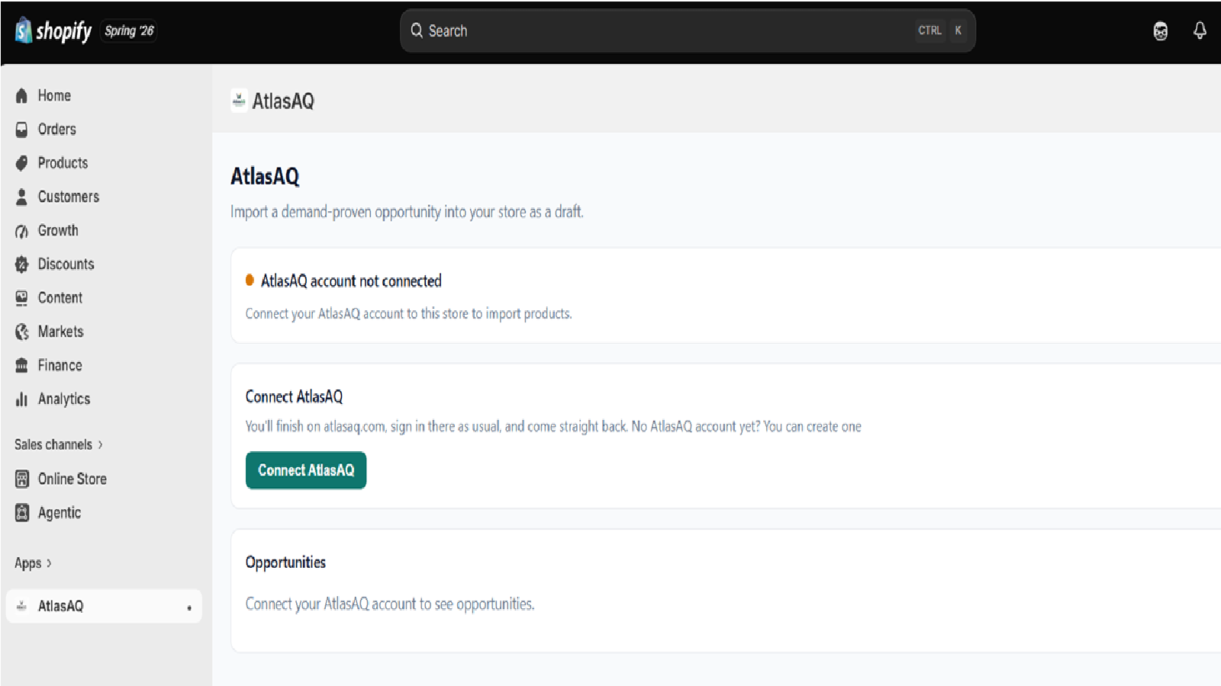This screenshot has width=1221, height=686.
Task: Click the Online Store storefront icon
Action: pos(21,479)
